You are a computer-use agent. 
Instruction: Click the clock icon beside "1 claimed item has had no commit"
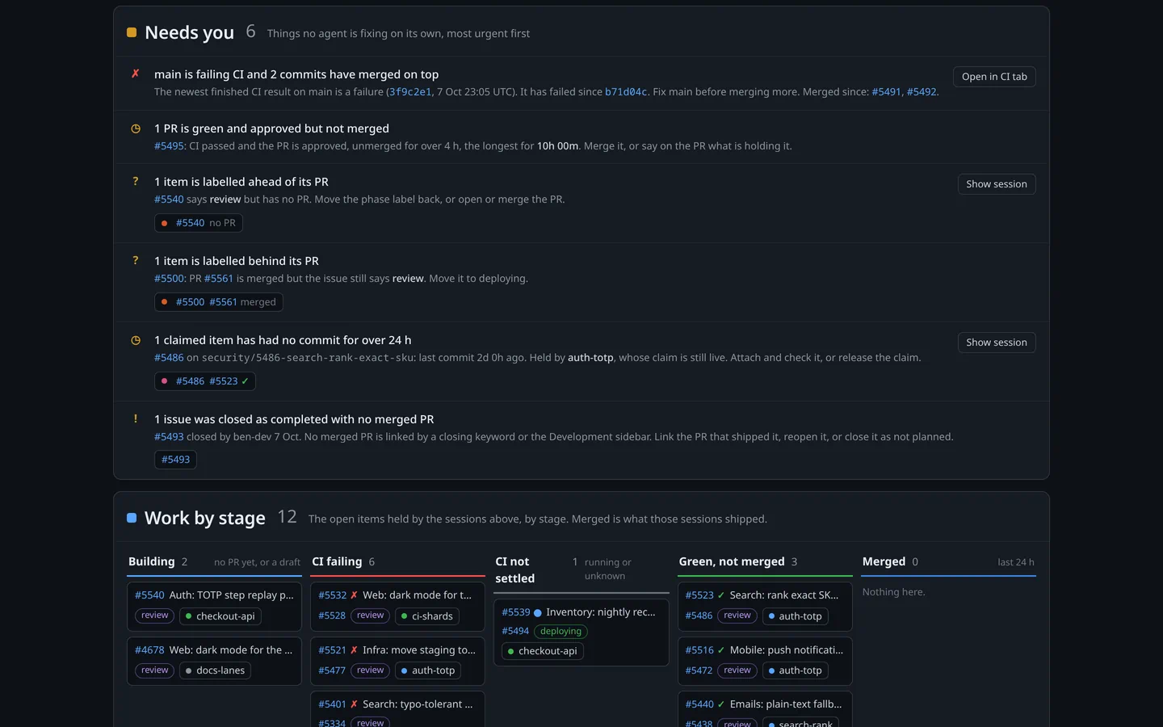tap(136, 340)
